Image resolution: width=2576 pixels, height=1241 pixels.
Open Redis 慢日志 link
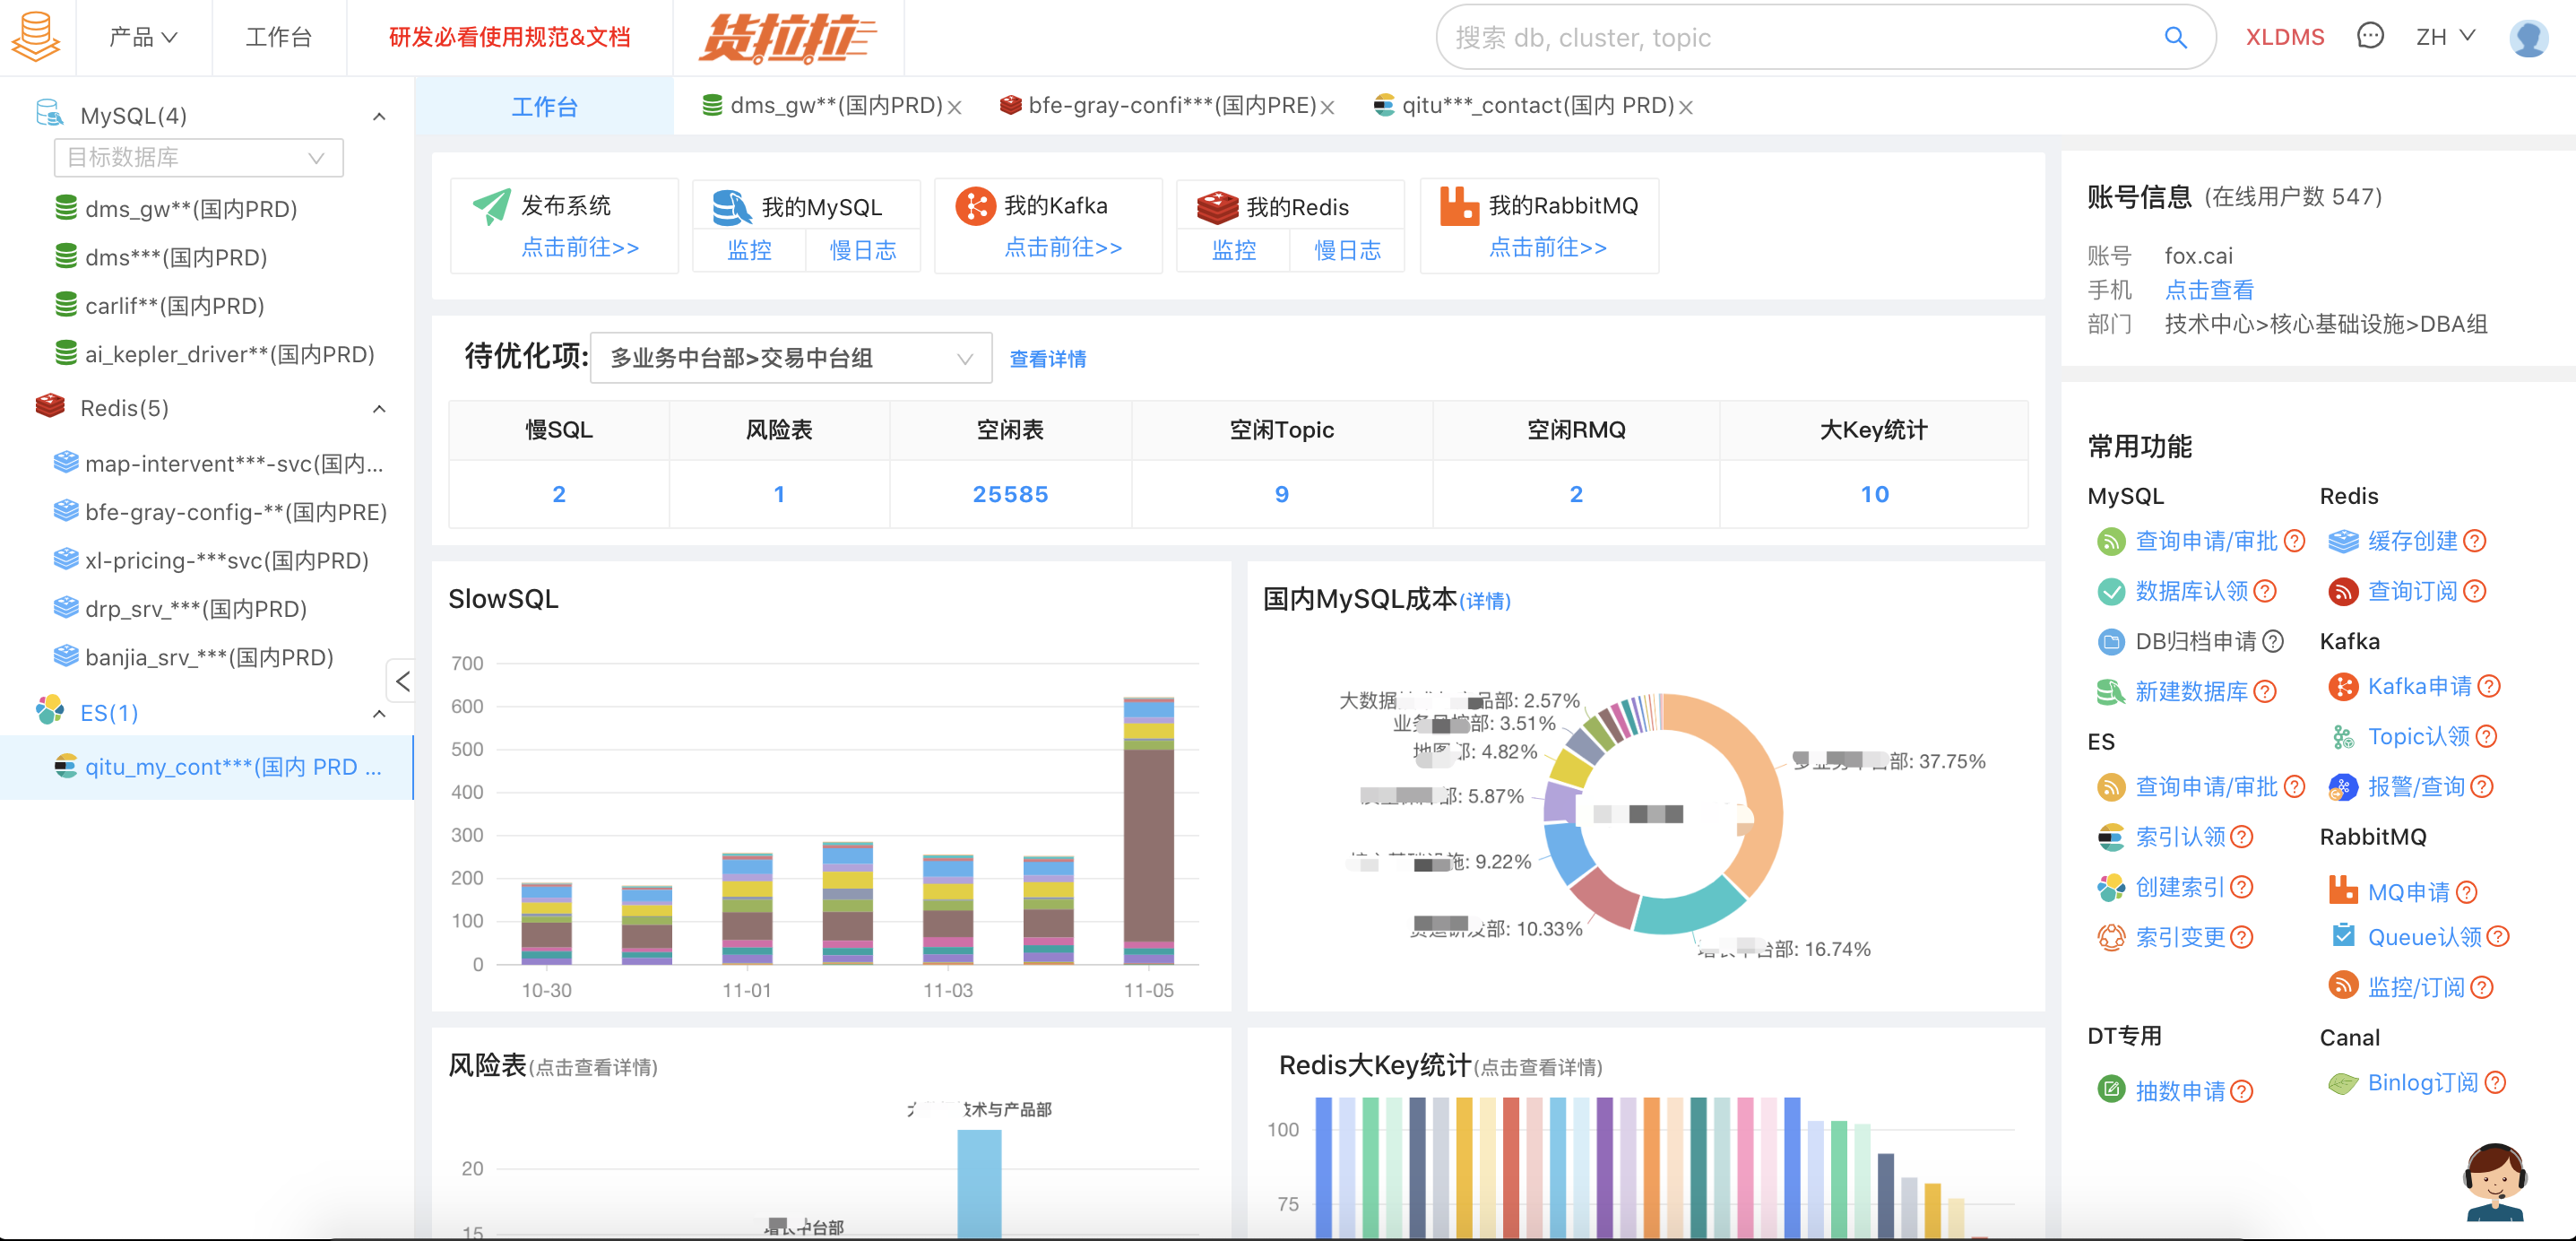(x=1346, y=250)
